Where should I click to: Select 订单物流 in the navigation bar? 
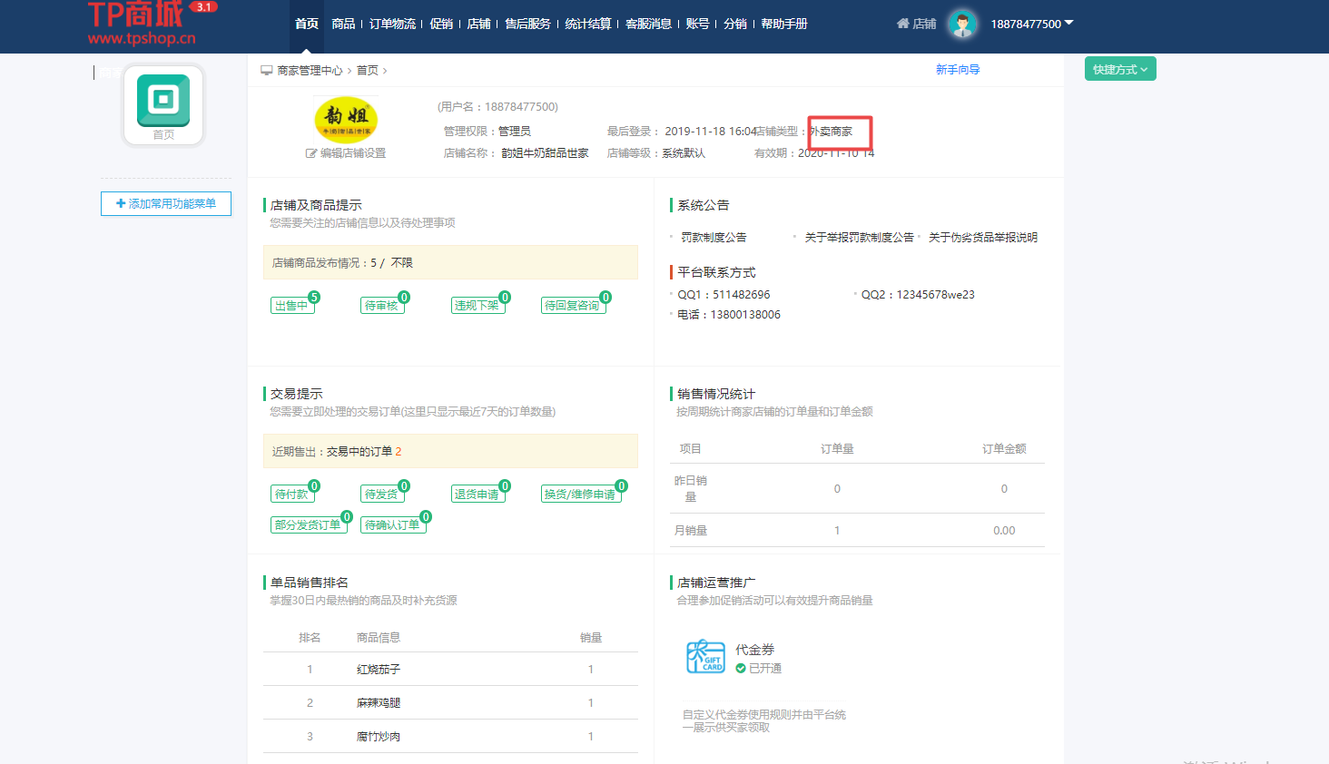click(392, 24)
